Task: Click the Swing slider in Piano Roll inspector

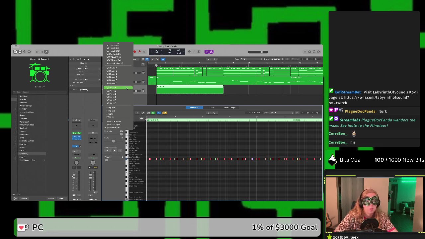Action: [x=113, y=141]
